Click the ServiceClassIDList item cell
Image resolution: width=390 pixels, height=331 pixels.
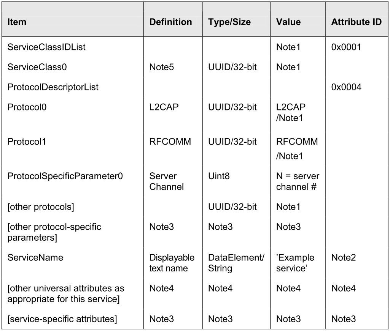coord(46,47)
